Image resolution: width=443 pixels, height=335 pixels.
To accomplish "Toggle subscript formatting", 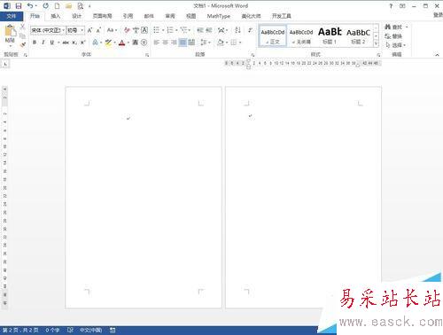I will click(x=74, y=43).
